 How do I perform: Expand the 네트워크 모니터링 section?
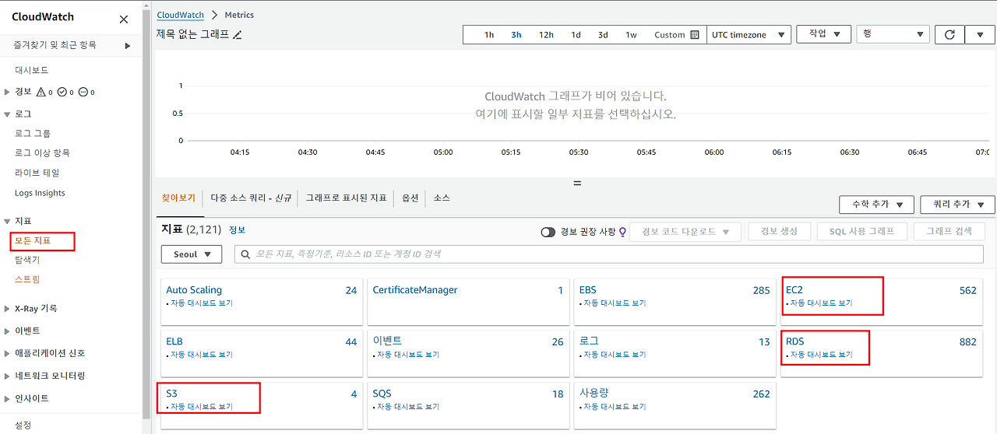tap(7, 376)
